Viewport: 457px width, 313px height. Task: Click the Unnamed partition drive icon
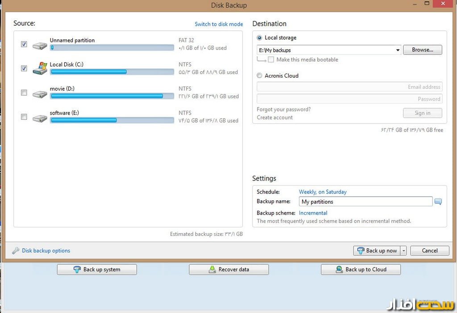[x=40, y=45]
